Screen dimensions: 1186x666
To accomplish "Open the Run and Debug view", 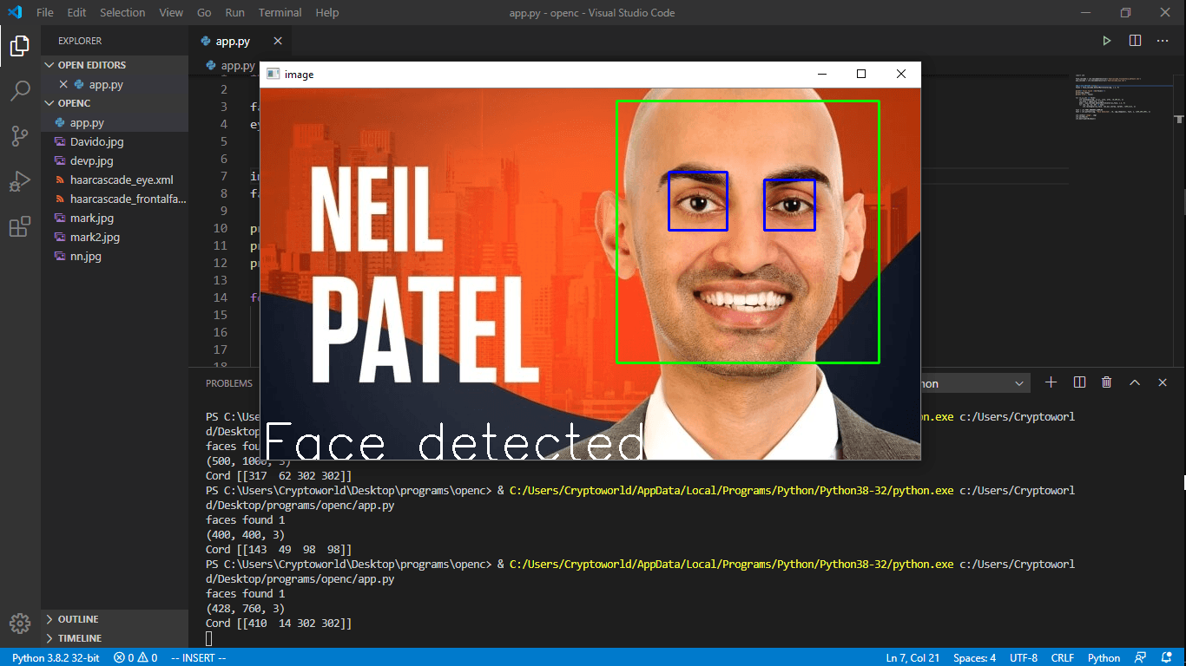I will point(20,182).
